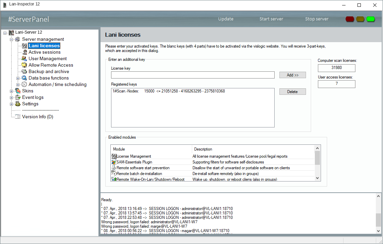Viewport: 383px width, 244px height.
Task: Click the Computer scan licenses value field
Action: click(x=337, y=68)
